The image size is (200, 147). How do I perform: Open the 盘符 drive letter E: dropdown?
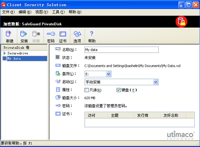click(108, 74)
